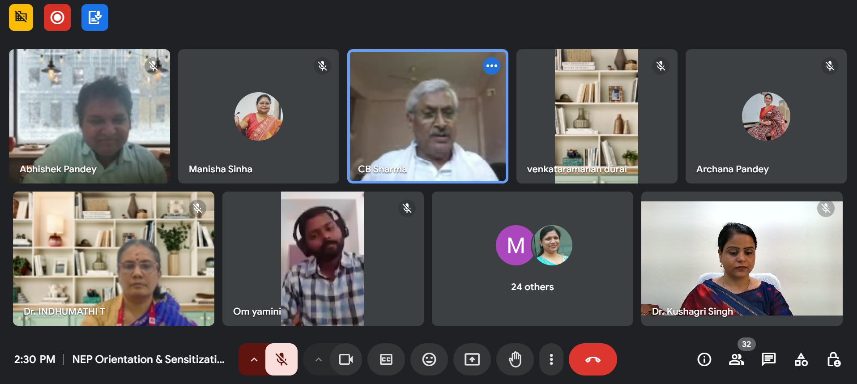
Task: Open the three-dot more options menu
Action: [x=551, y=359]
